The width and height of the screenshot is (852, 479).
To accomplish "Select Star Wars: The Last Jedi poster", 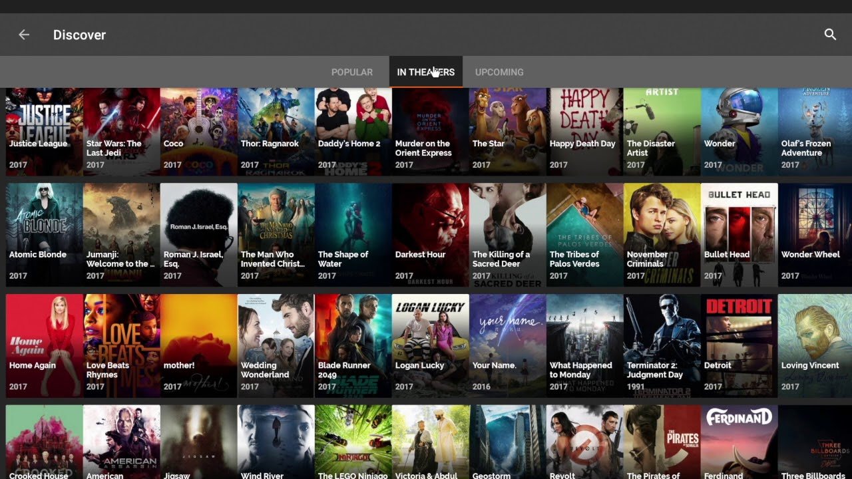I will tap(121, 132).
